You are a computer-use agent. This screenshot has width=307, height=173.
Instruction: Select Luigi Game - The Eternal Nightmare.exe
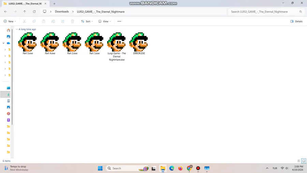pos(117,47)
